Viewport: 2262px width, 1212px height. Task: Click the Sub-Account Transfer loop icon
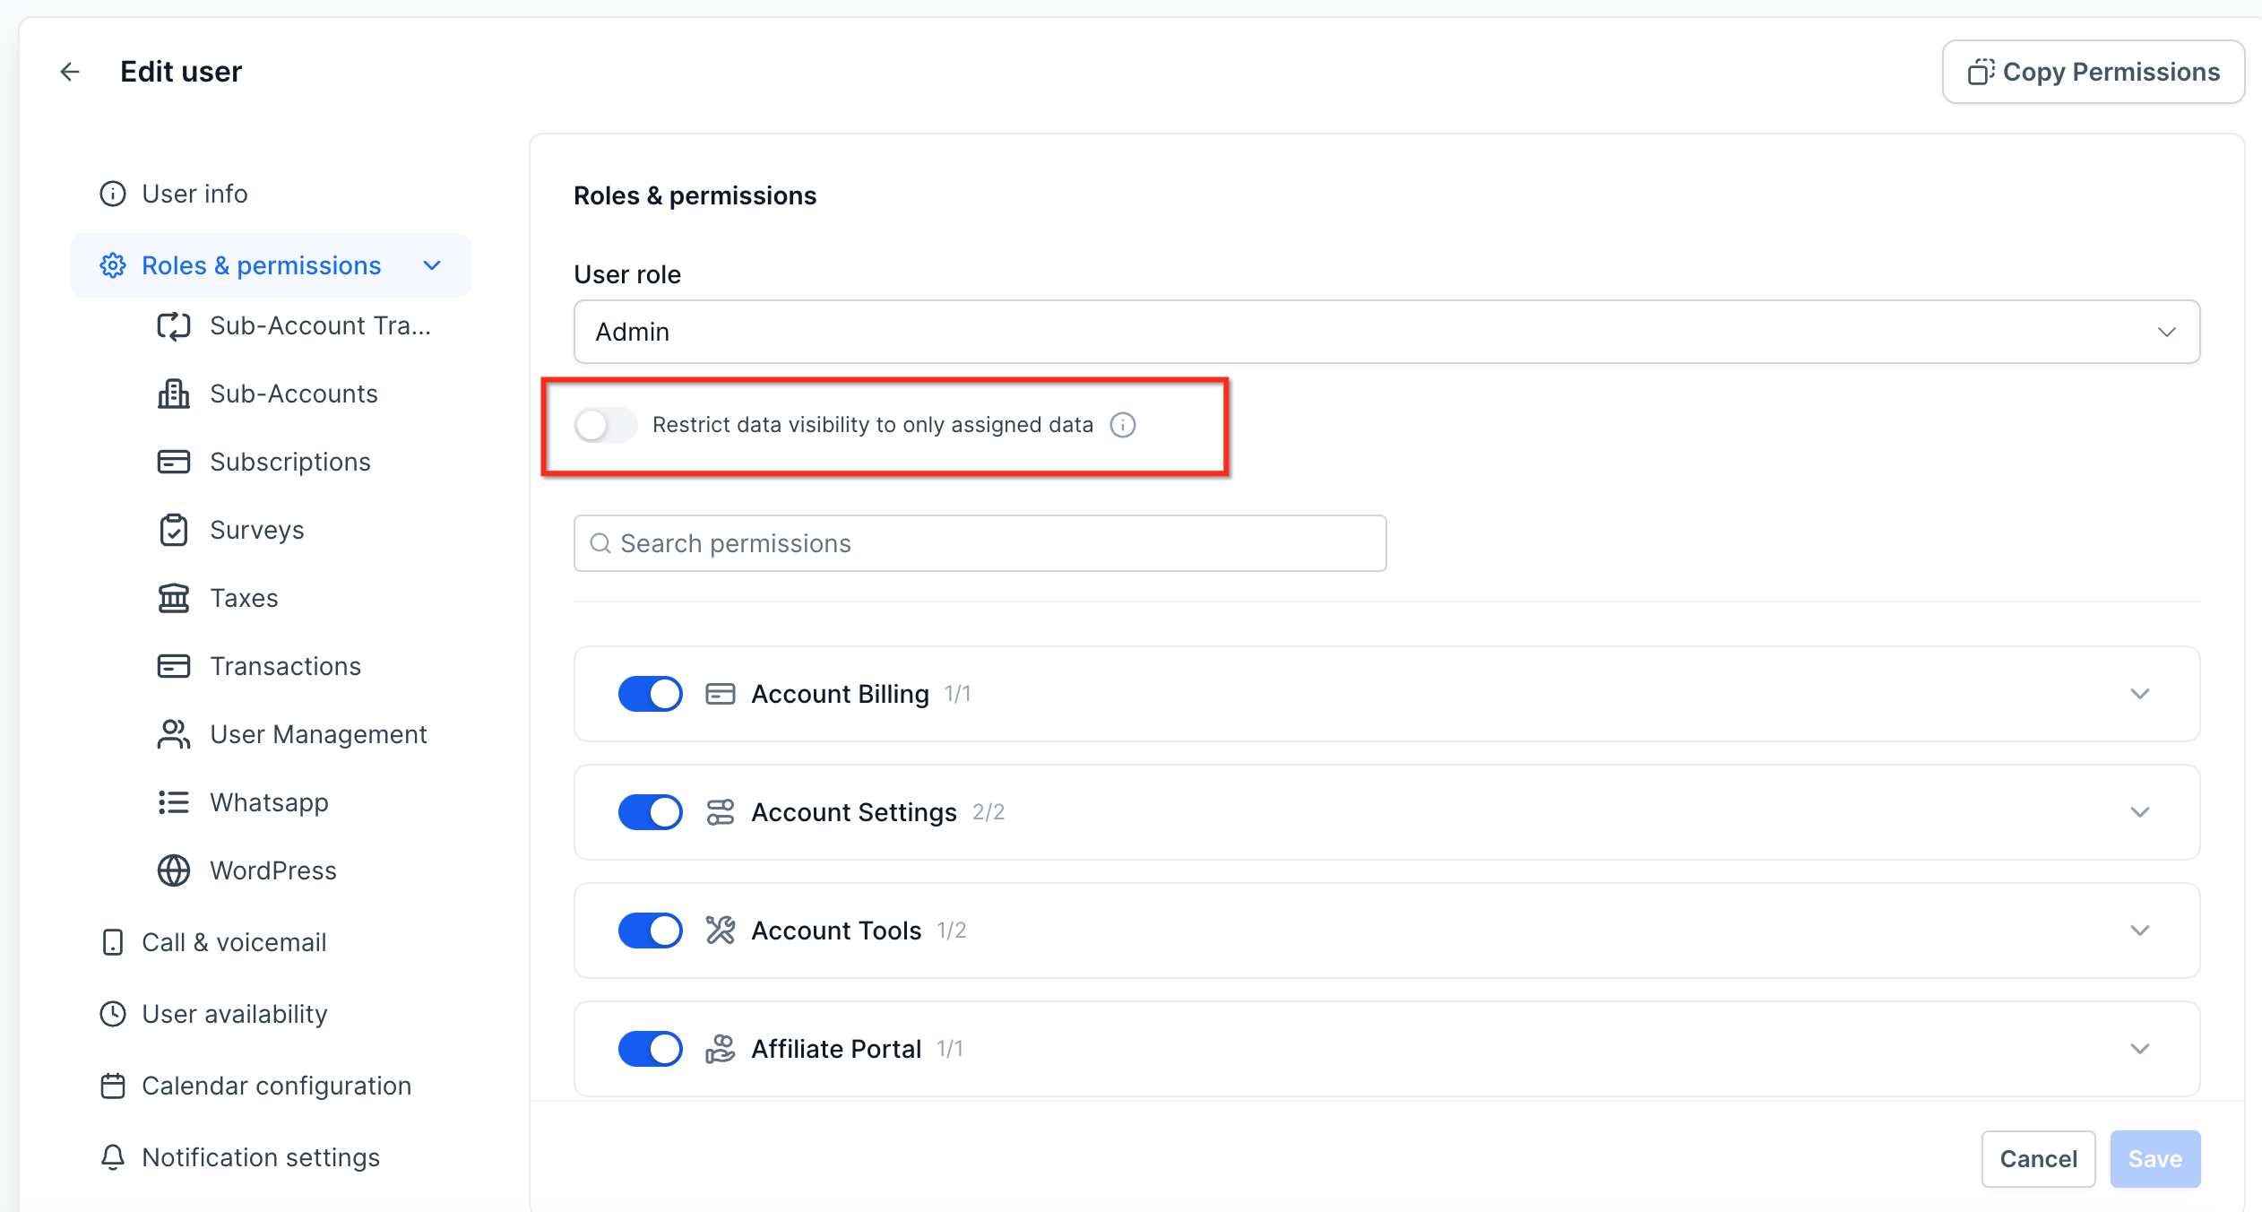(174, 326)
